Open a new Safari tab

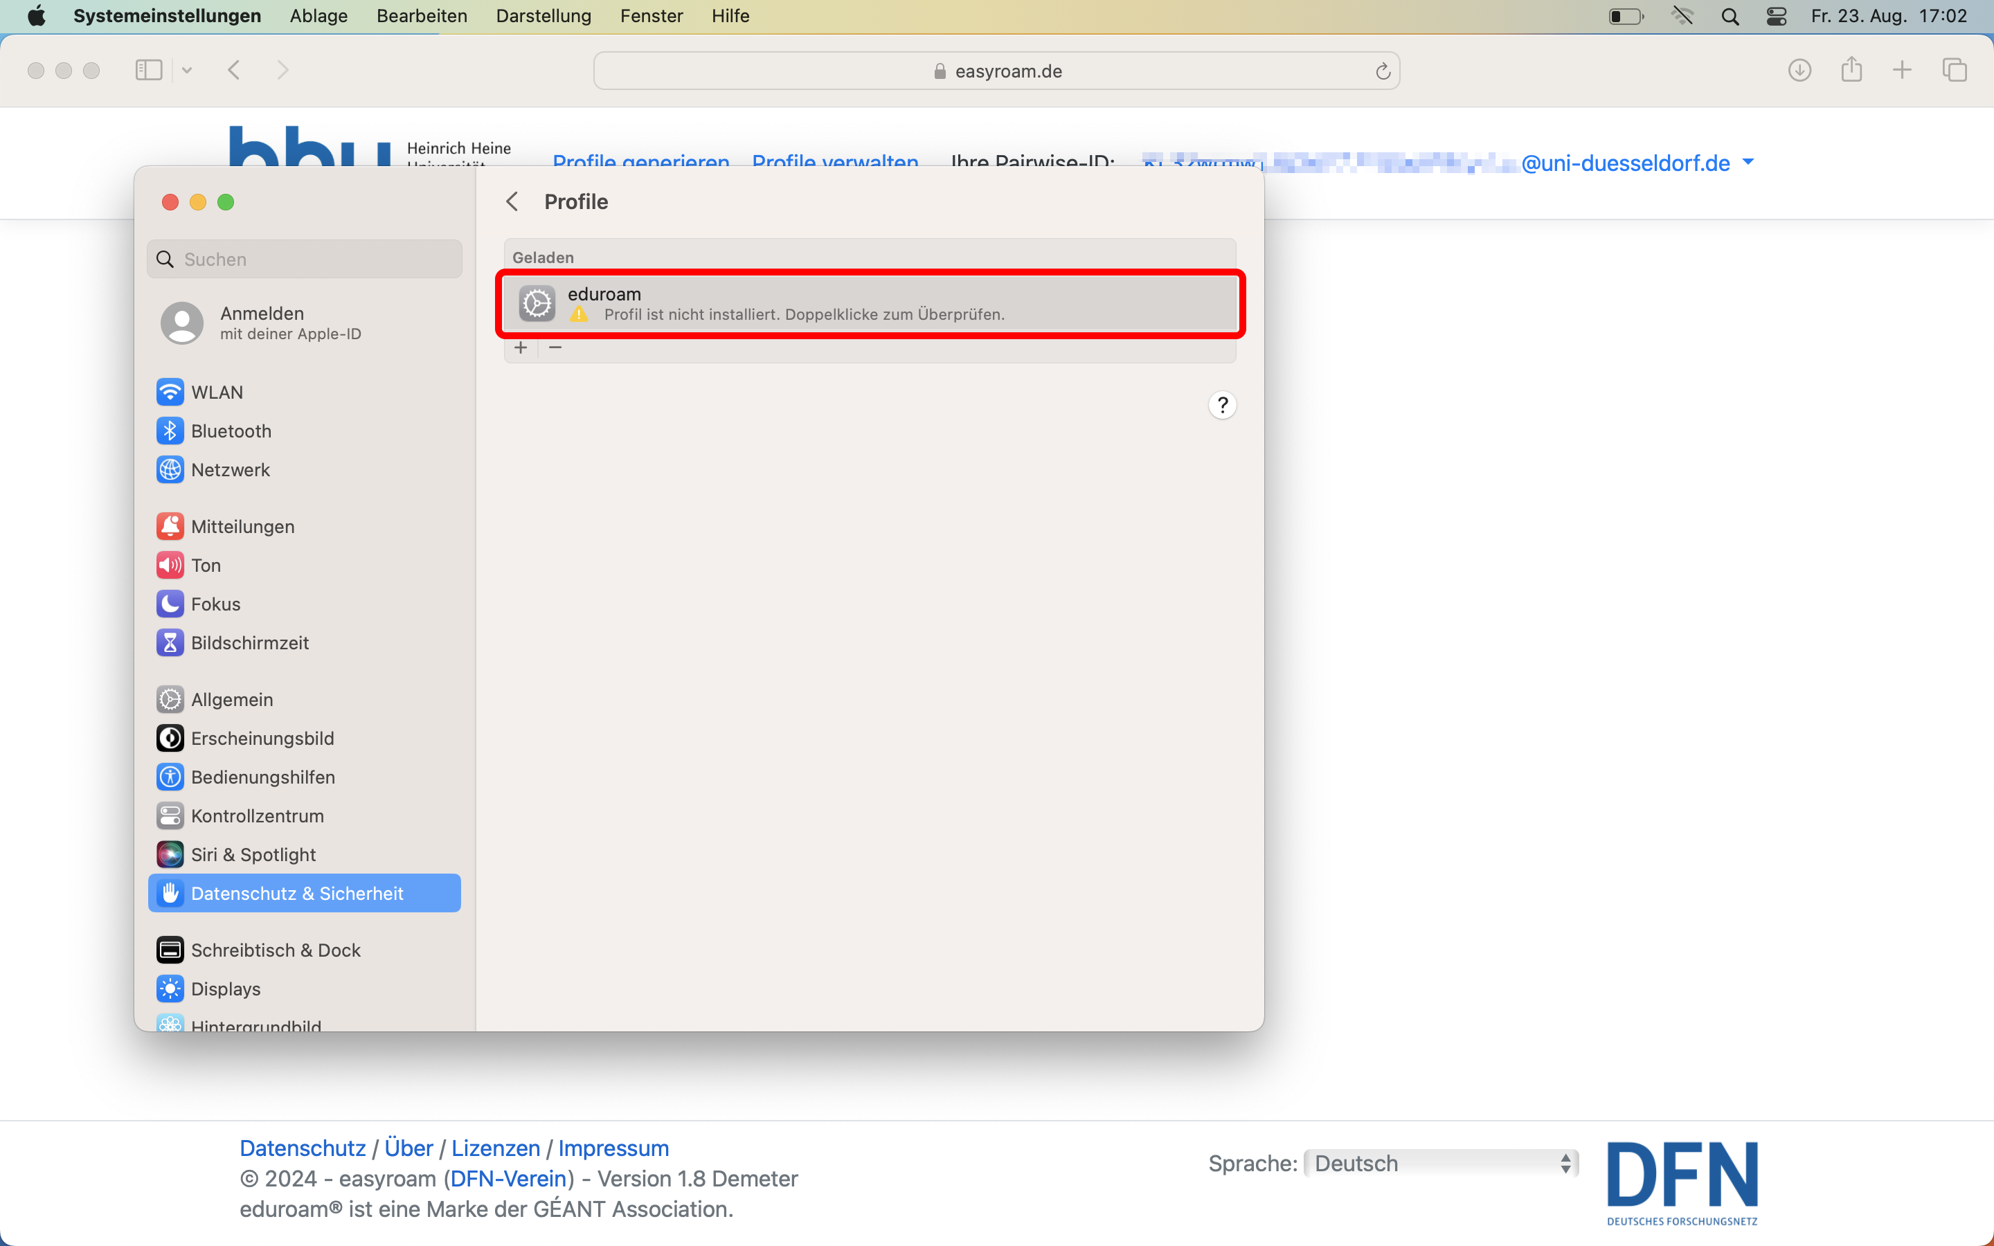(x=1902, y=70)
